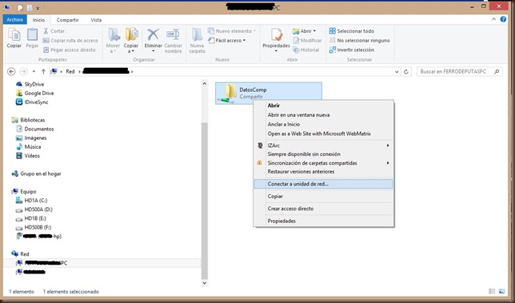Switch to the Inicio tab
The width and height of the screenshot is (515, 303).
click(x=38, y=20)
